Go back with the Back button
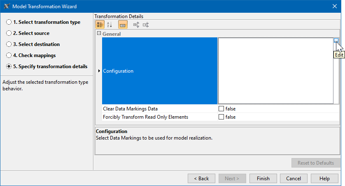This screenshot has width=345, height=186. click(201, 179)
